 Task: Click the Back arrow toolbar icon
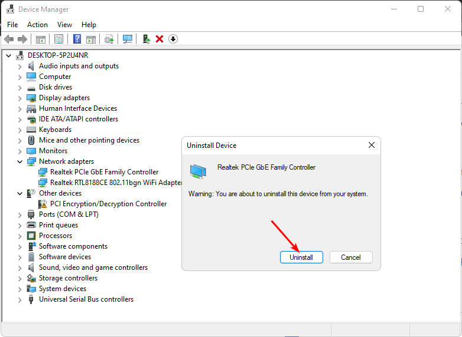9,39
